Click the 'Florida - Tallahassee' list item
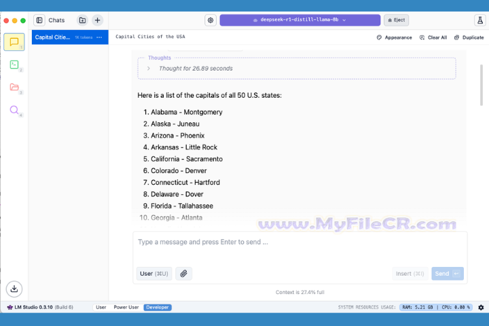The width and height of the screenshot is (489, 326). (182, 206)
